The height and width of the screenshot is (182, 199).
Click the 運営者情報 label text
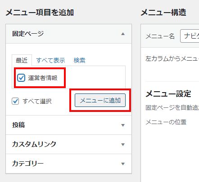[43, 78]
